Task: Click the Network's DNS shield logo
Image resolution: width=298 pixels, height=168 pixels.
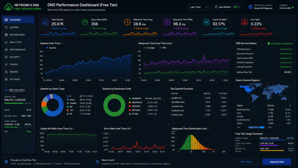Action: [x=8, y=7]
